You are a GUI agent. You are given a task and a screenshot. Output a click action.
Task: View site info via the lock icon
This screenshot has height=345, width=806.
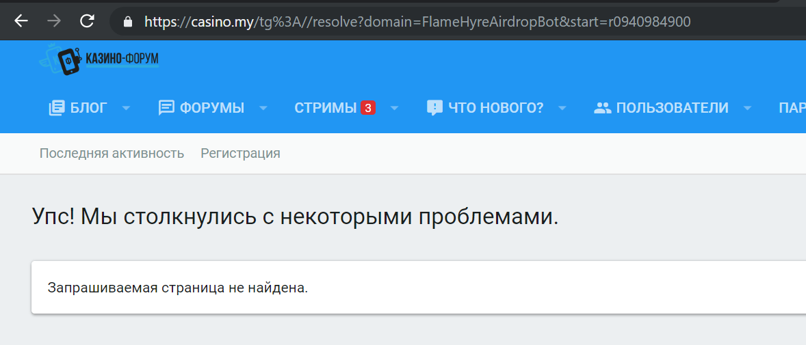[127, 22]
